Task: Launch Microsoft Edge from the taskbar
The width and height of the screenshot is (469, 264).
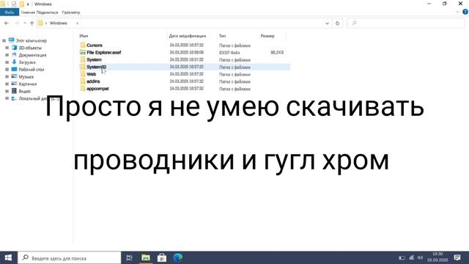Action: click(x=178, y=257)
